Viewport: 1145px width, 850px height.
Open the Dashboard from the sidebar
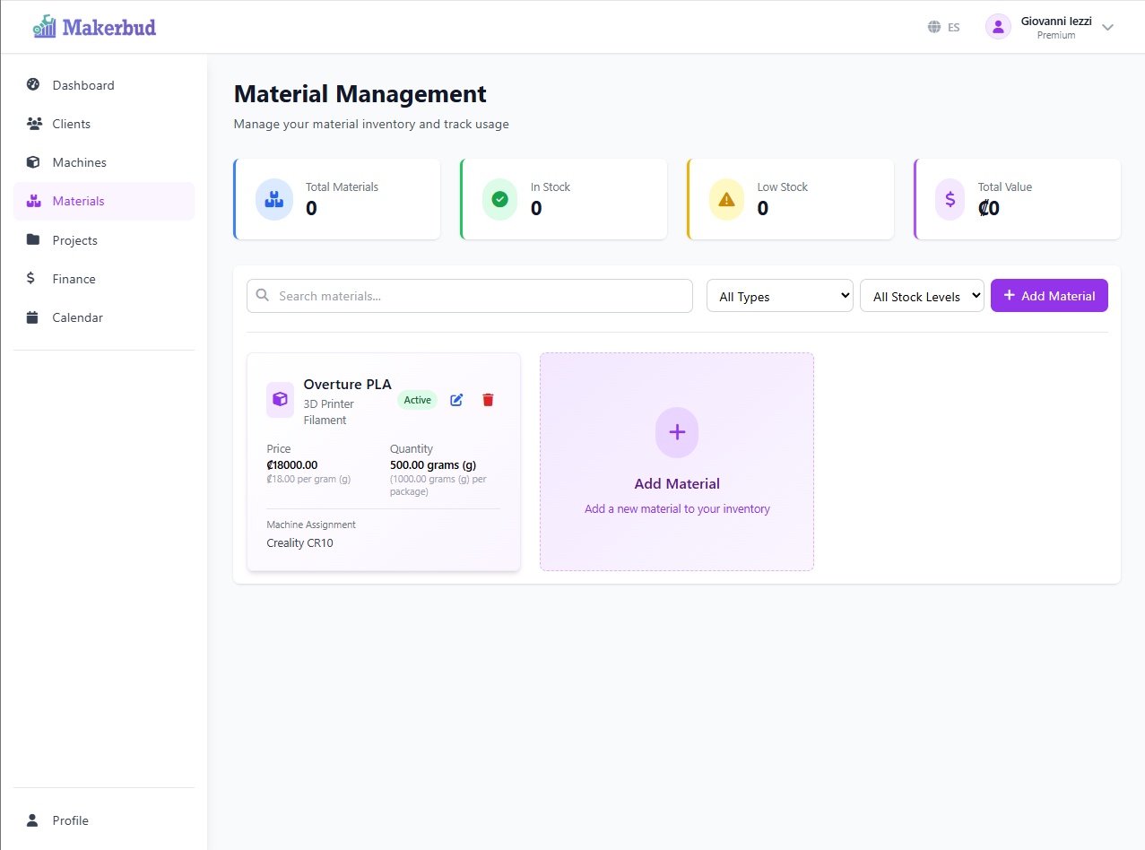click(x=33, y=84)
